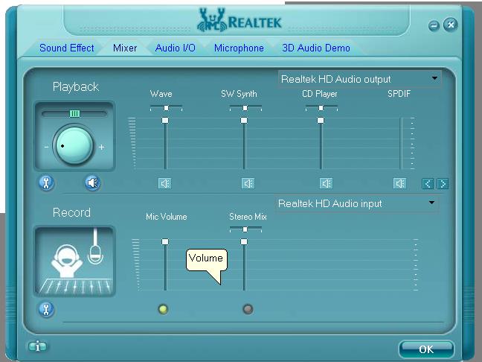Click the Wave balance slider

(166, 108)
